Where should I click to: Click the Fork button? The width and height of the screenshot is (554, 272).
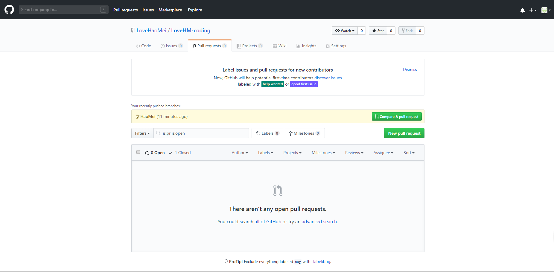(x=407, y=31)
